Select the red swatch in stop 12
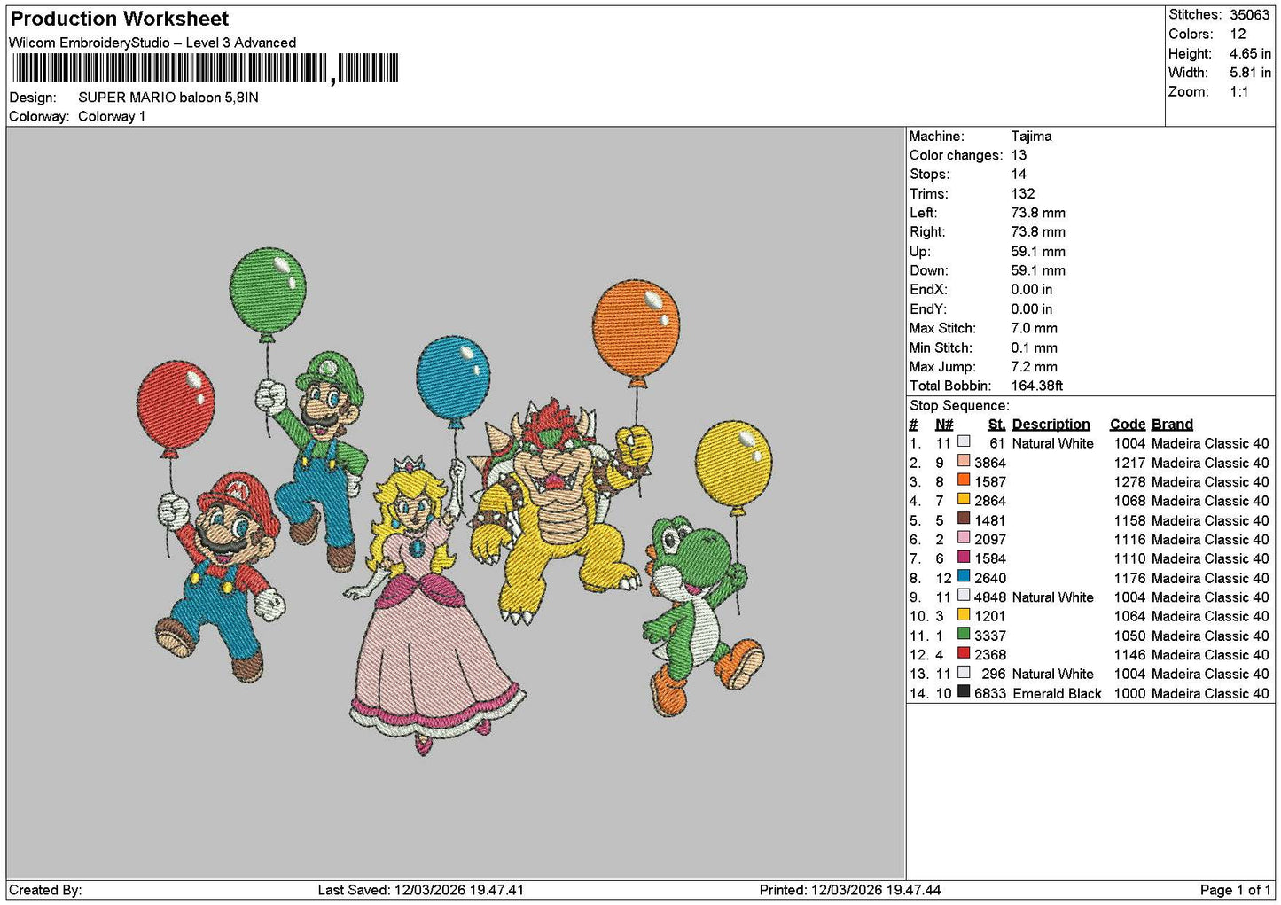 tap(964, 653)
